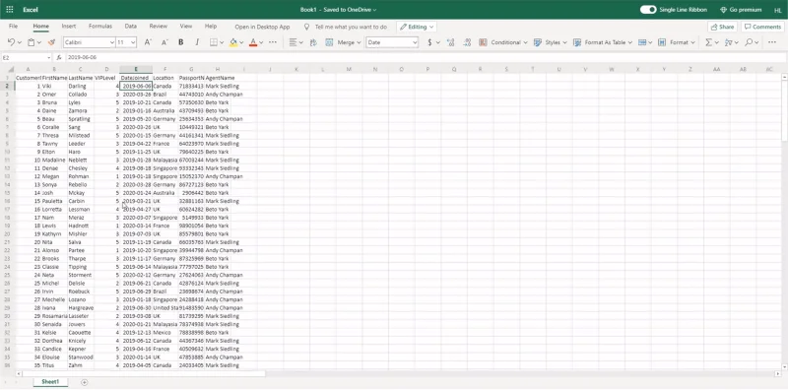Click the cell Styles icon
This screenshot has width=788, height=390.
click(538, 42)
